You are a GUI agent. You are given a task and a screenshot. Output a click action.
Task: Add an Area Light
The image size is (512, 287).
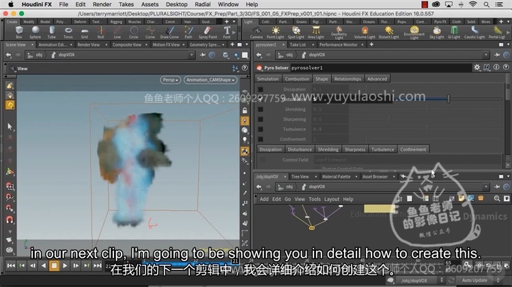316,33
